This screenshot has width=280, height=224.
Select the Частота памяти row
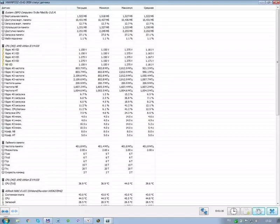[x=78, y=146]
